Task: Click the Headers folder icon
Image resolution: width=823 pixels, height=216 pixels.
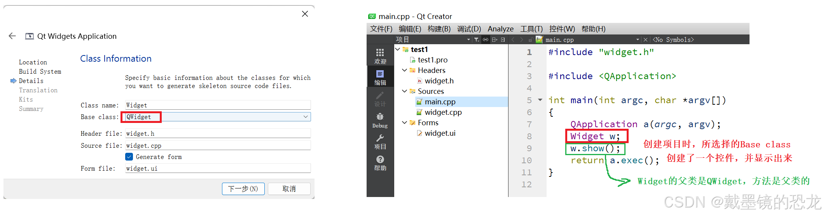Action: tap(412, 71)
